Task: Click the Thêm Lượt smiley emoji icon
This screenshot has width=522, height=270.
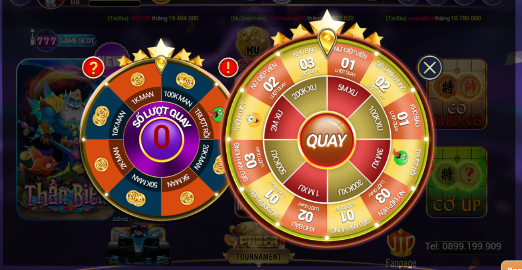Action: point(254,119)
